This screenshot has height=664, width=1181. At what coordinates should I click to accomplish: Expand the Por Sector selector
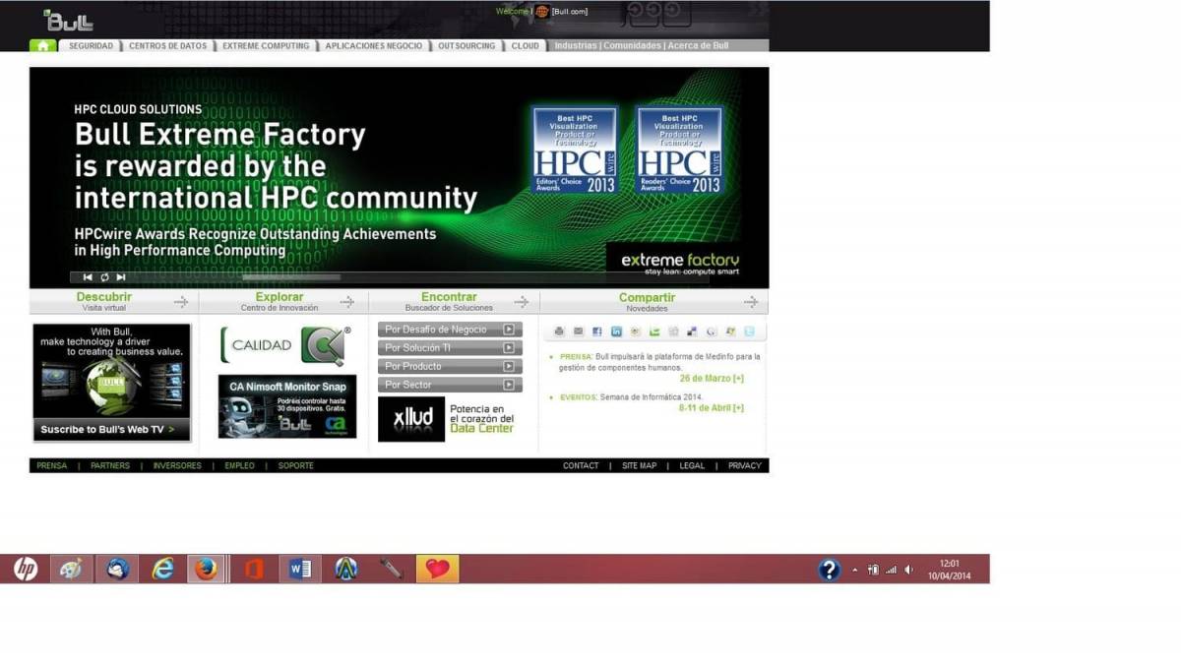(450, 385)
